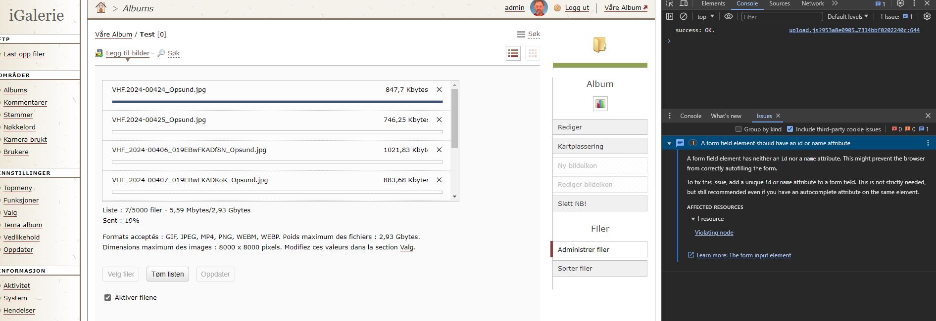The width and height of the screenshot is (936, 321).
Task: Open the admin user avatar
Action: 539,8
